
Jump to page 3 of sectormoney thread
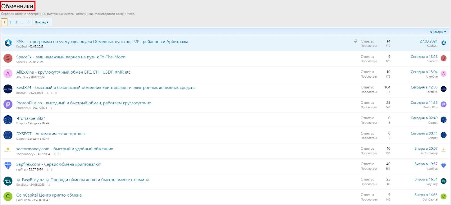point(59,154)
